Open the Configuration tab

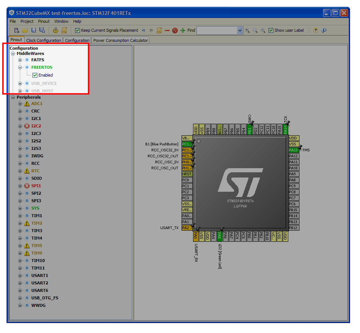pos(77,40)
